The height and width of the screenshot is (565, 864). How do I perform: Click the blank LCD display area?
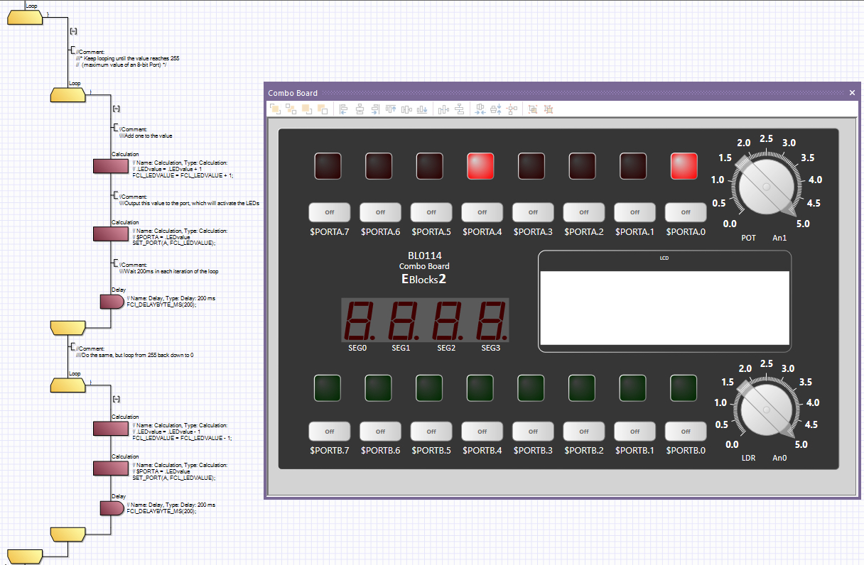(x=664, y=305)
